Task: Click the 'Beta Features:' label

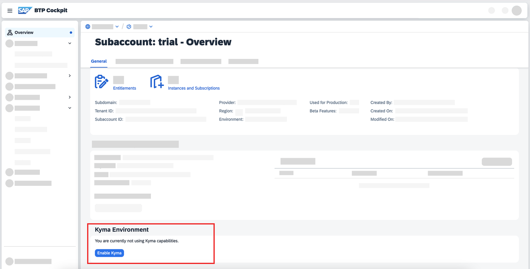Action: 323,111
